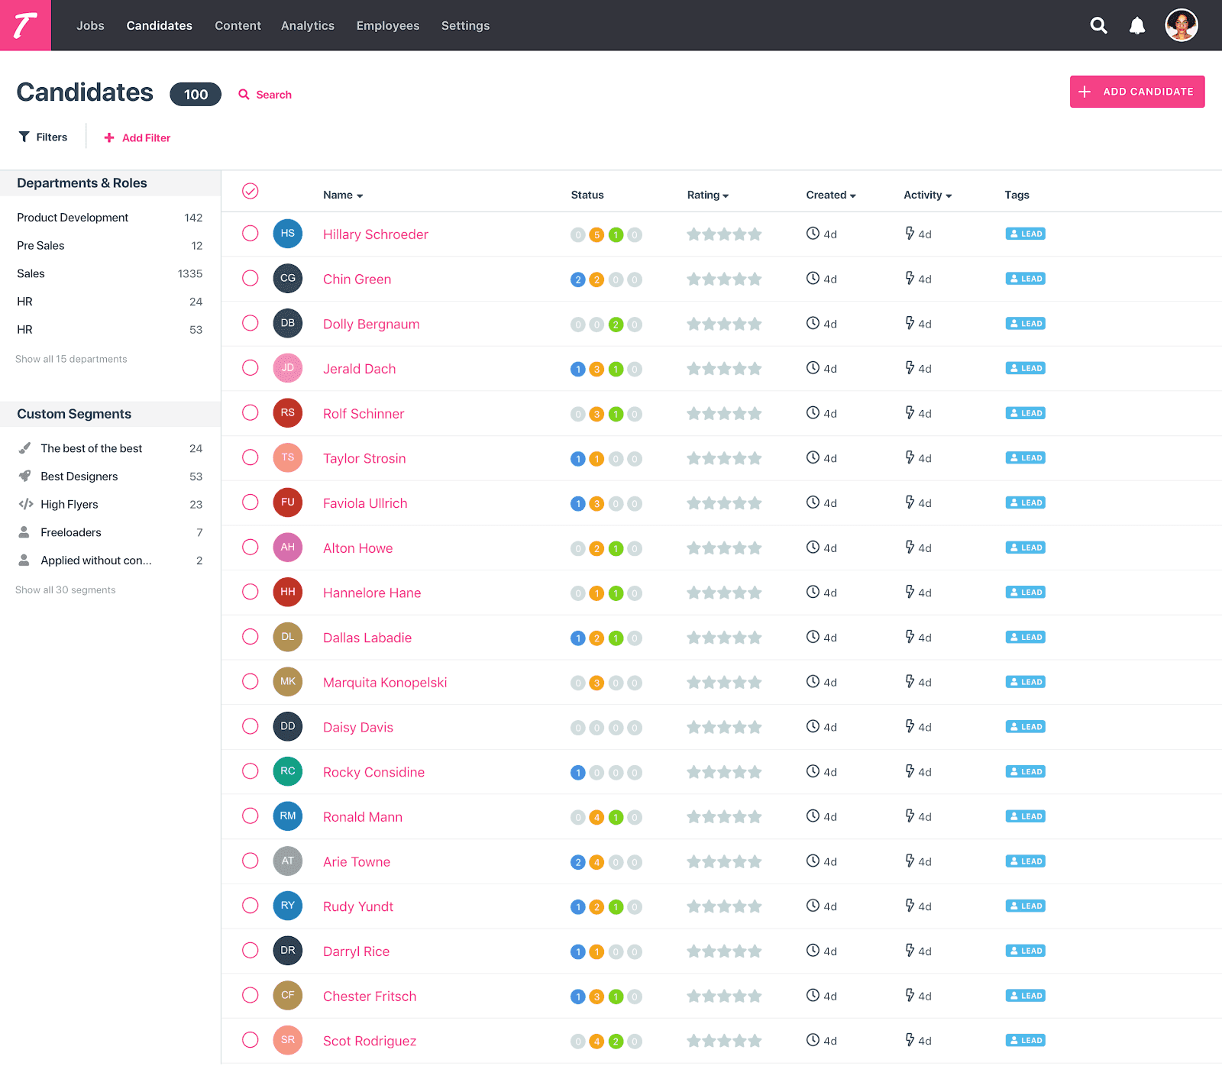
Task: Open the Settings nav tab
Action: point(466,26)
